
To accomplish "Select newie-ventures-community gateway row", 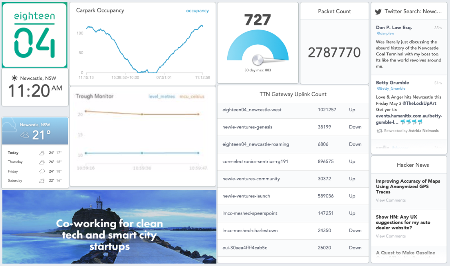I will (x=293, y=179).
